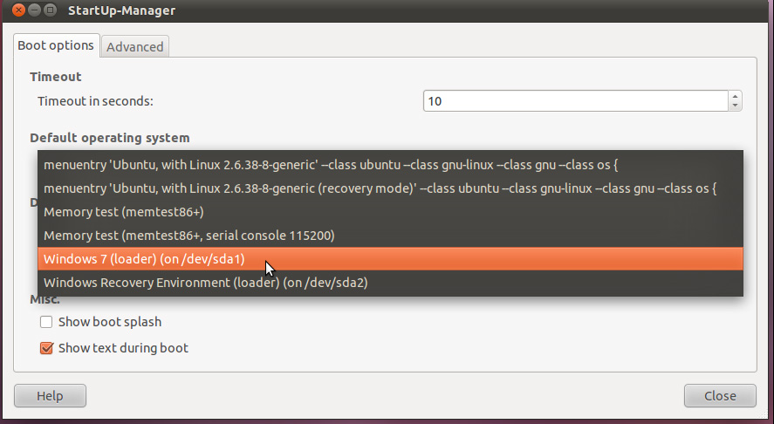This screenshot has width=774, height=424.
Task: Click the Show text during boot label
Action: point(123,348)
